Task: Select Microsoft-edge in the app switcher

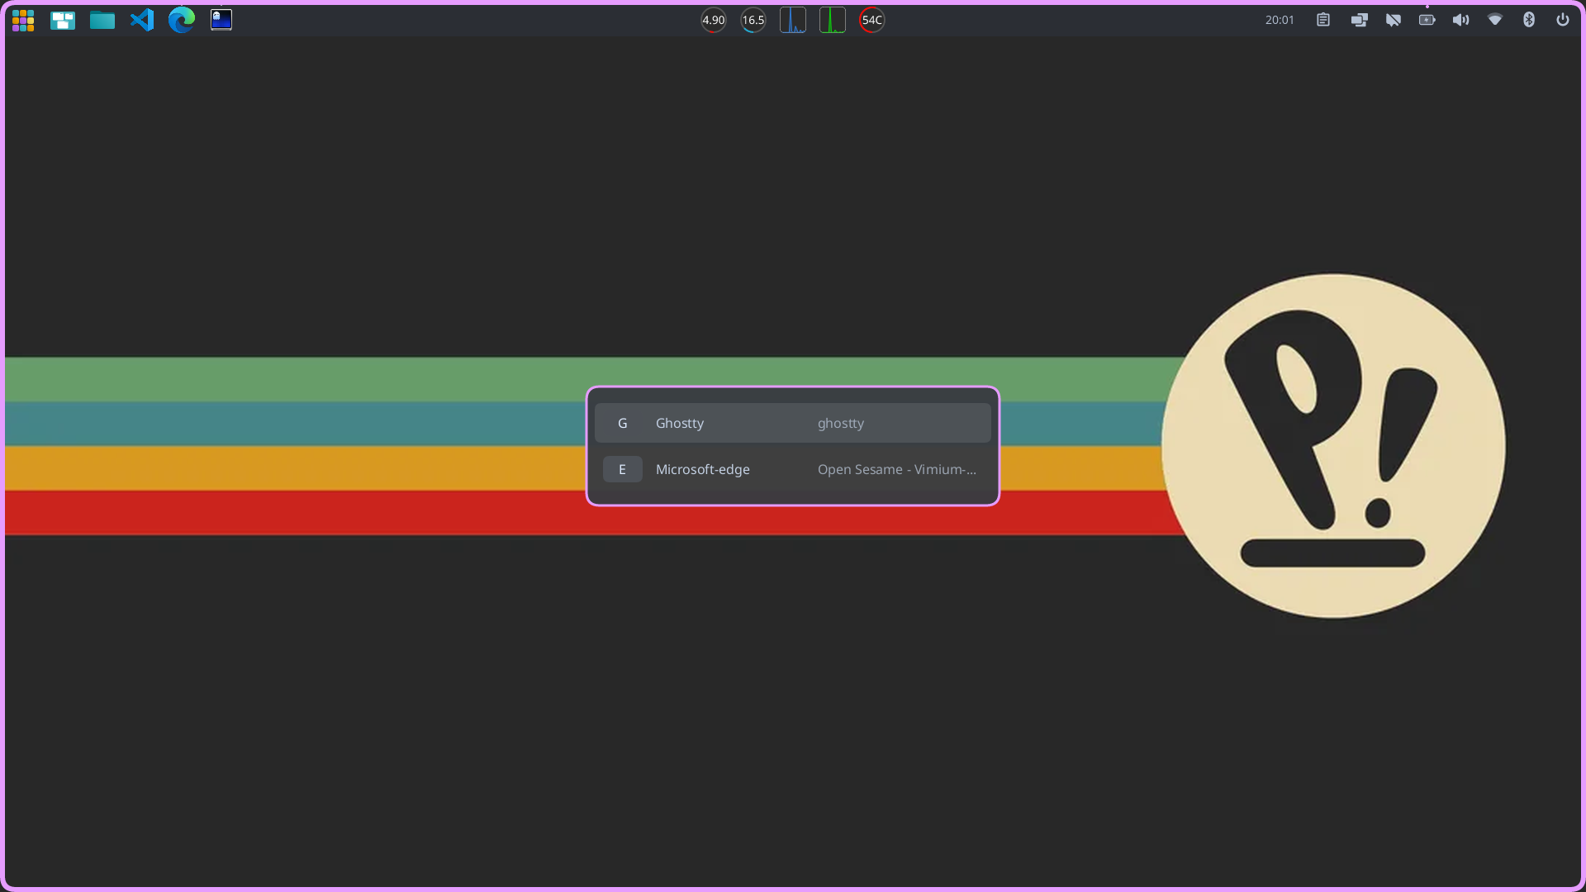Action: point(793,469)
